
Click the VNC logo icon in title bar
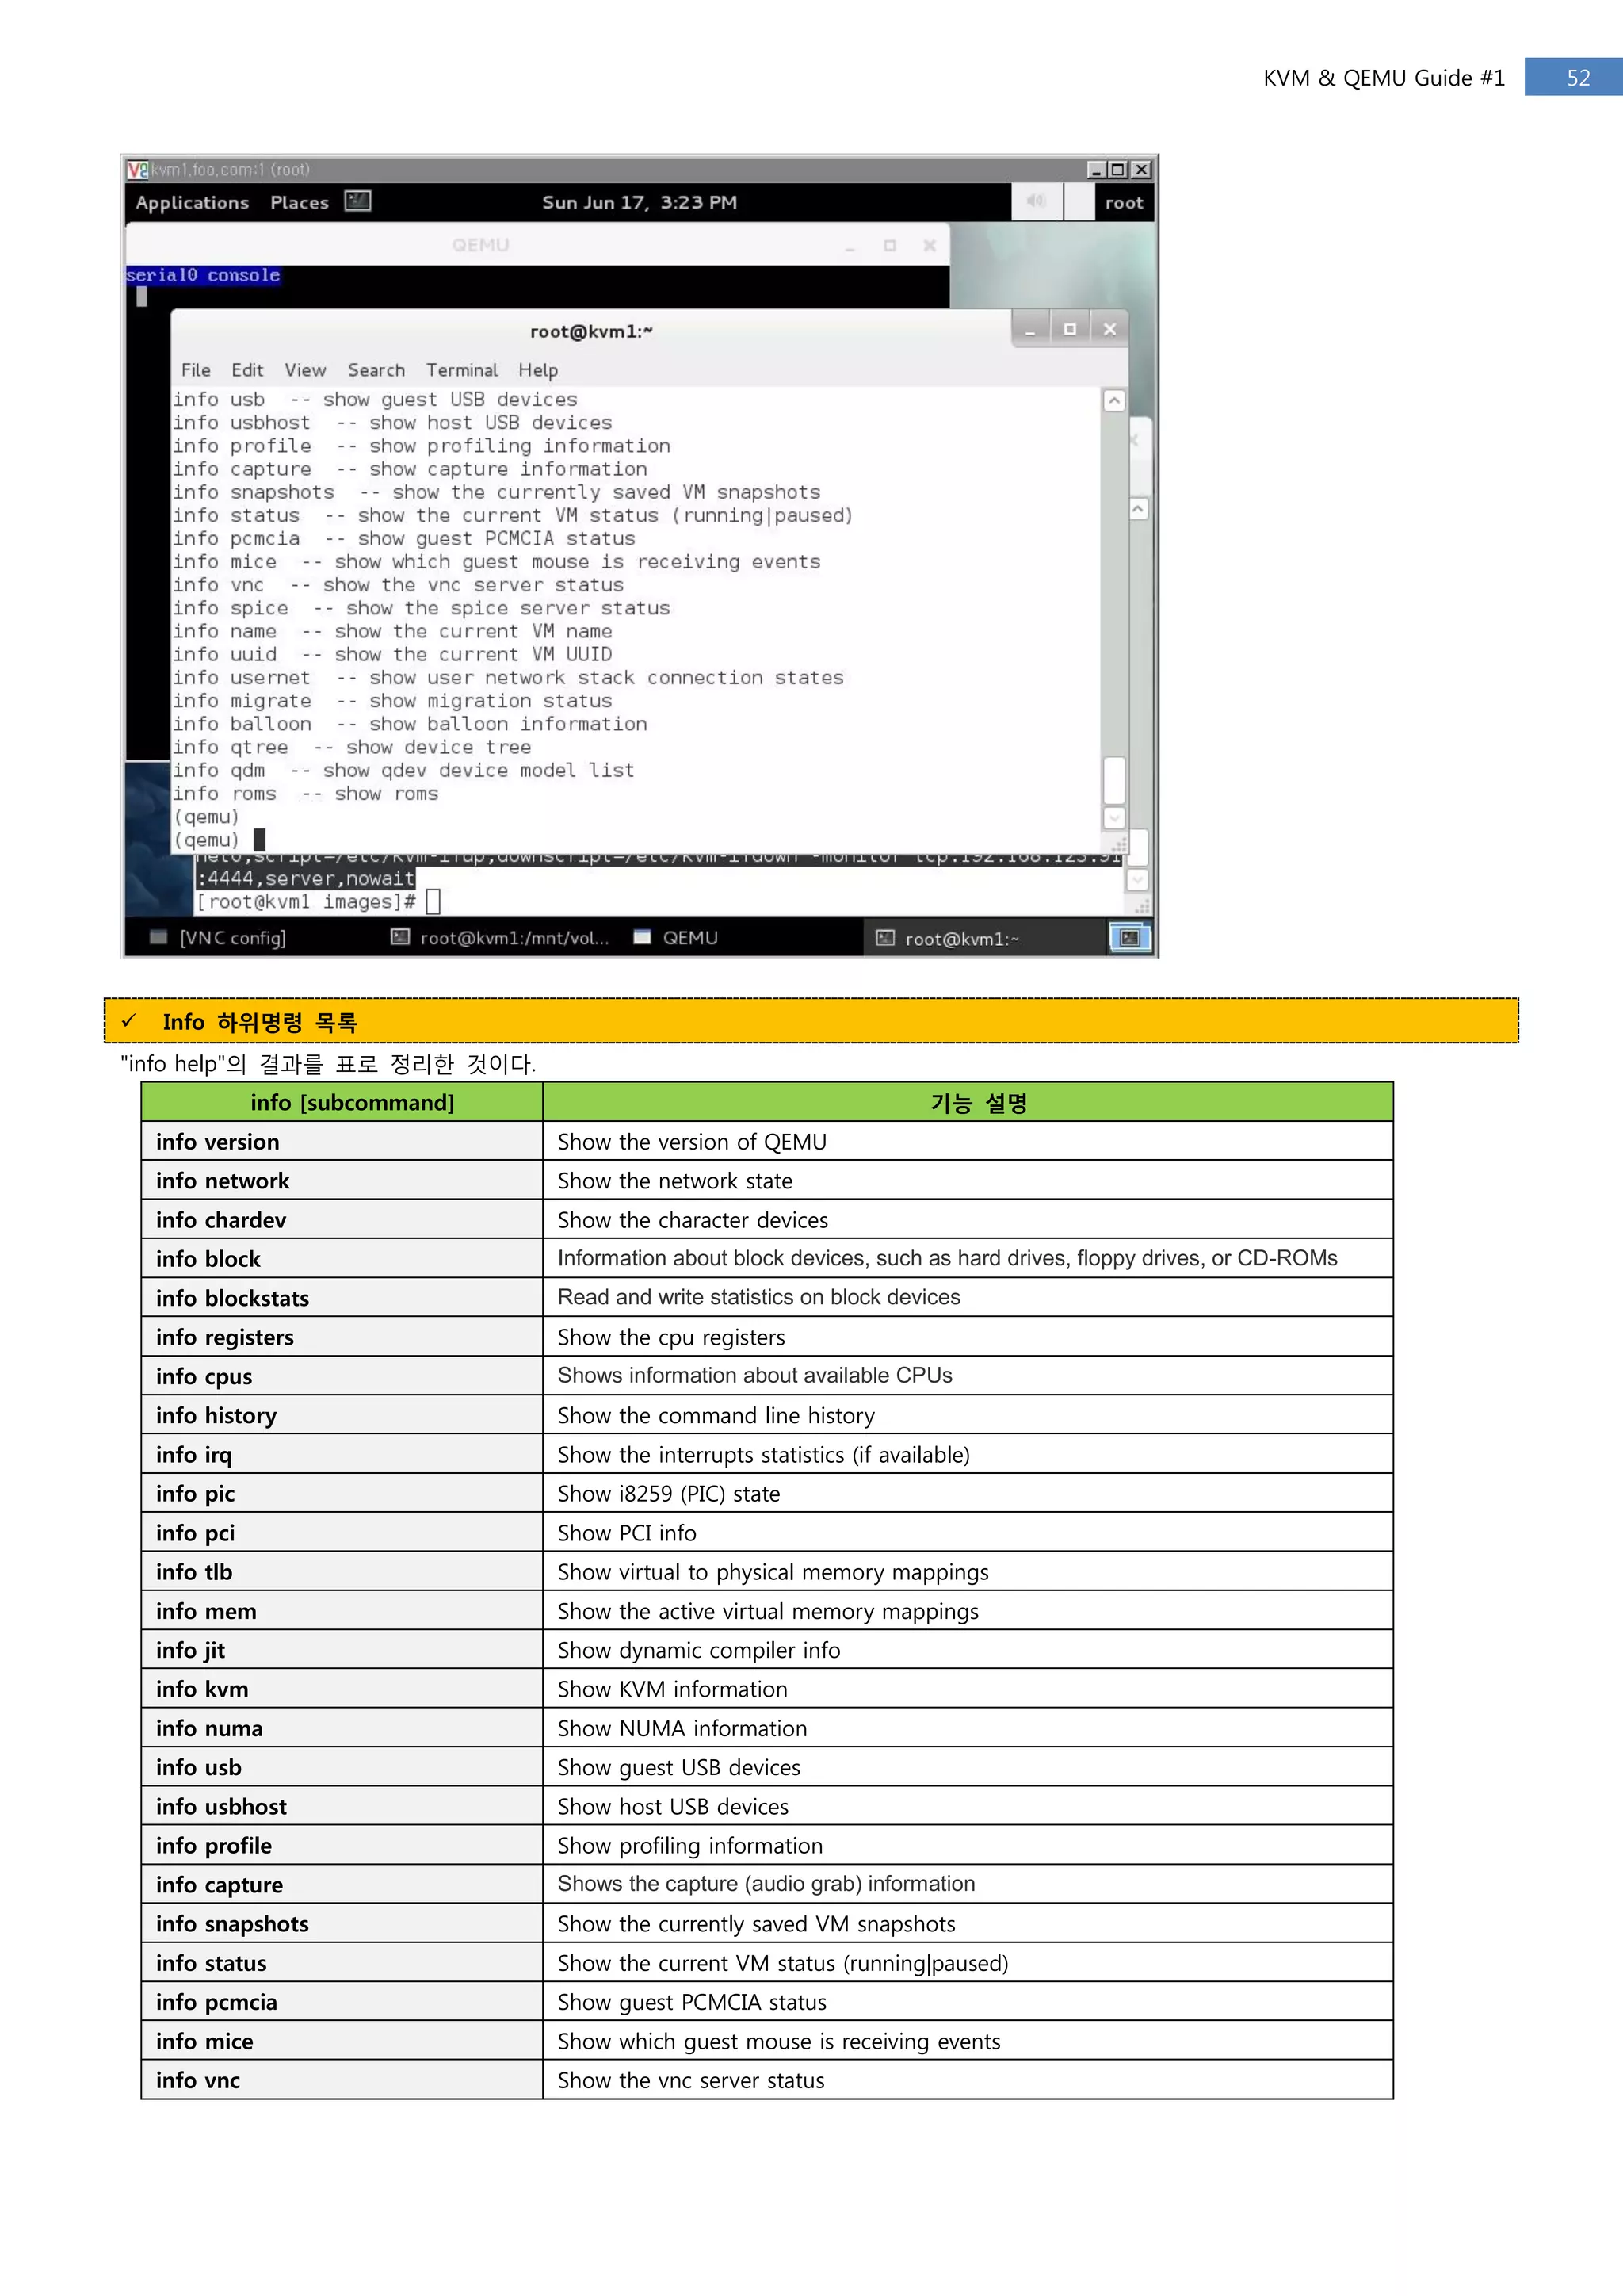[138, 170]
